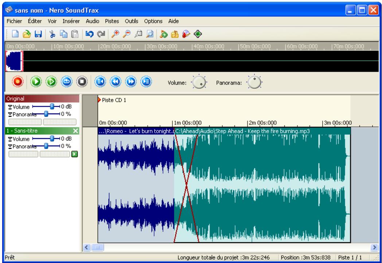Zoom out with the minus magnifier
382x263 pixels.
tap(126, 34)
